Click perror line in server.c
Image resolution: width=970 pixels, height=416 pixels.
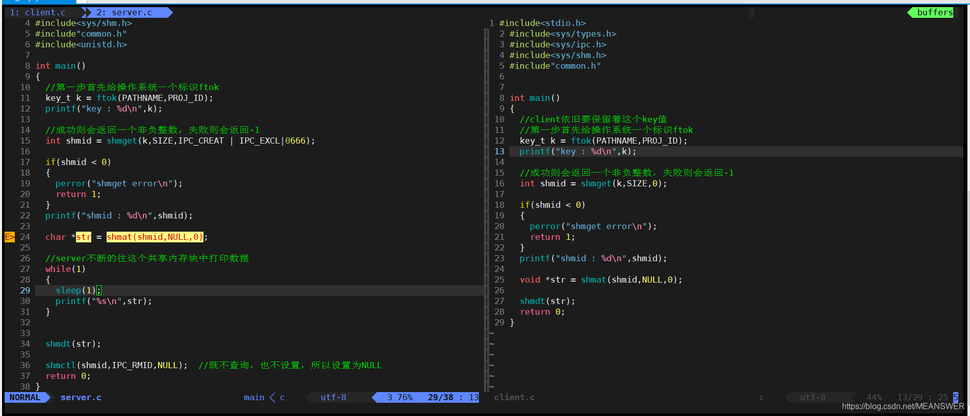pyautogui.click(x=119, y=183)
